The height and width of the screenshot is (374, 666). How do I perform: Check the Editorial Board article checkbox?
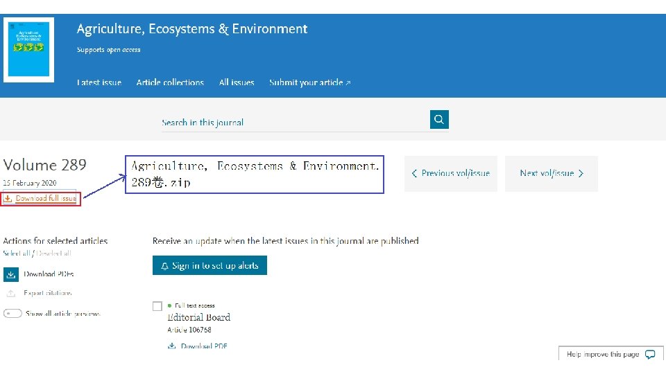[x=157, y=306]
